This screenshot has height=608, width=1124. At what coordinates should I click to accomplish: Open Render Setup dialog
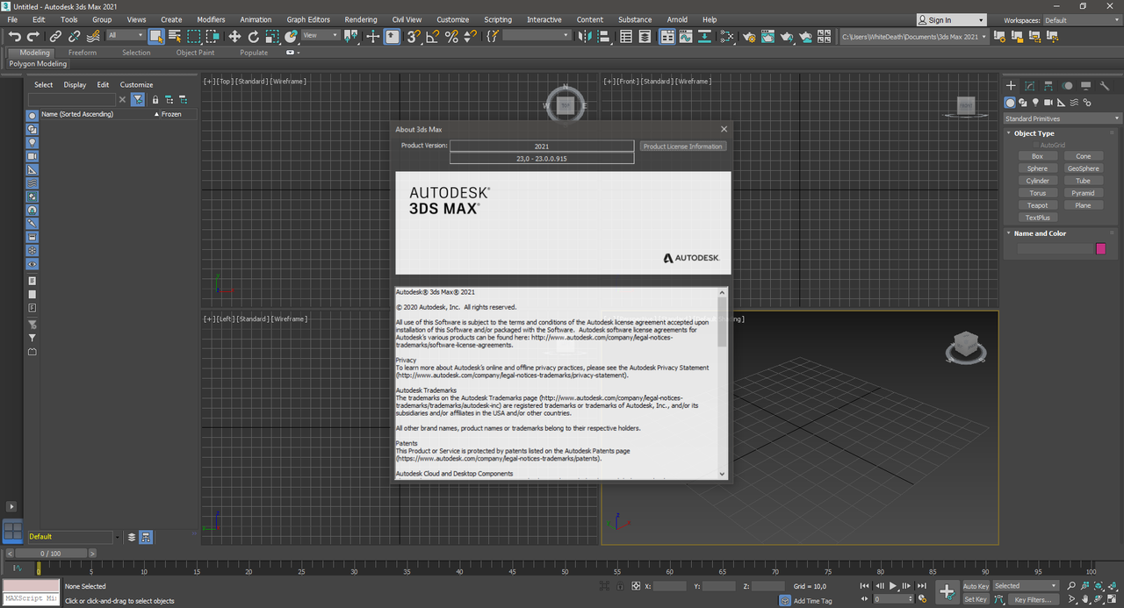click(749, 36)
